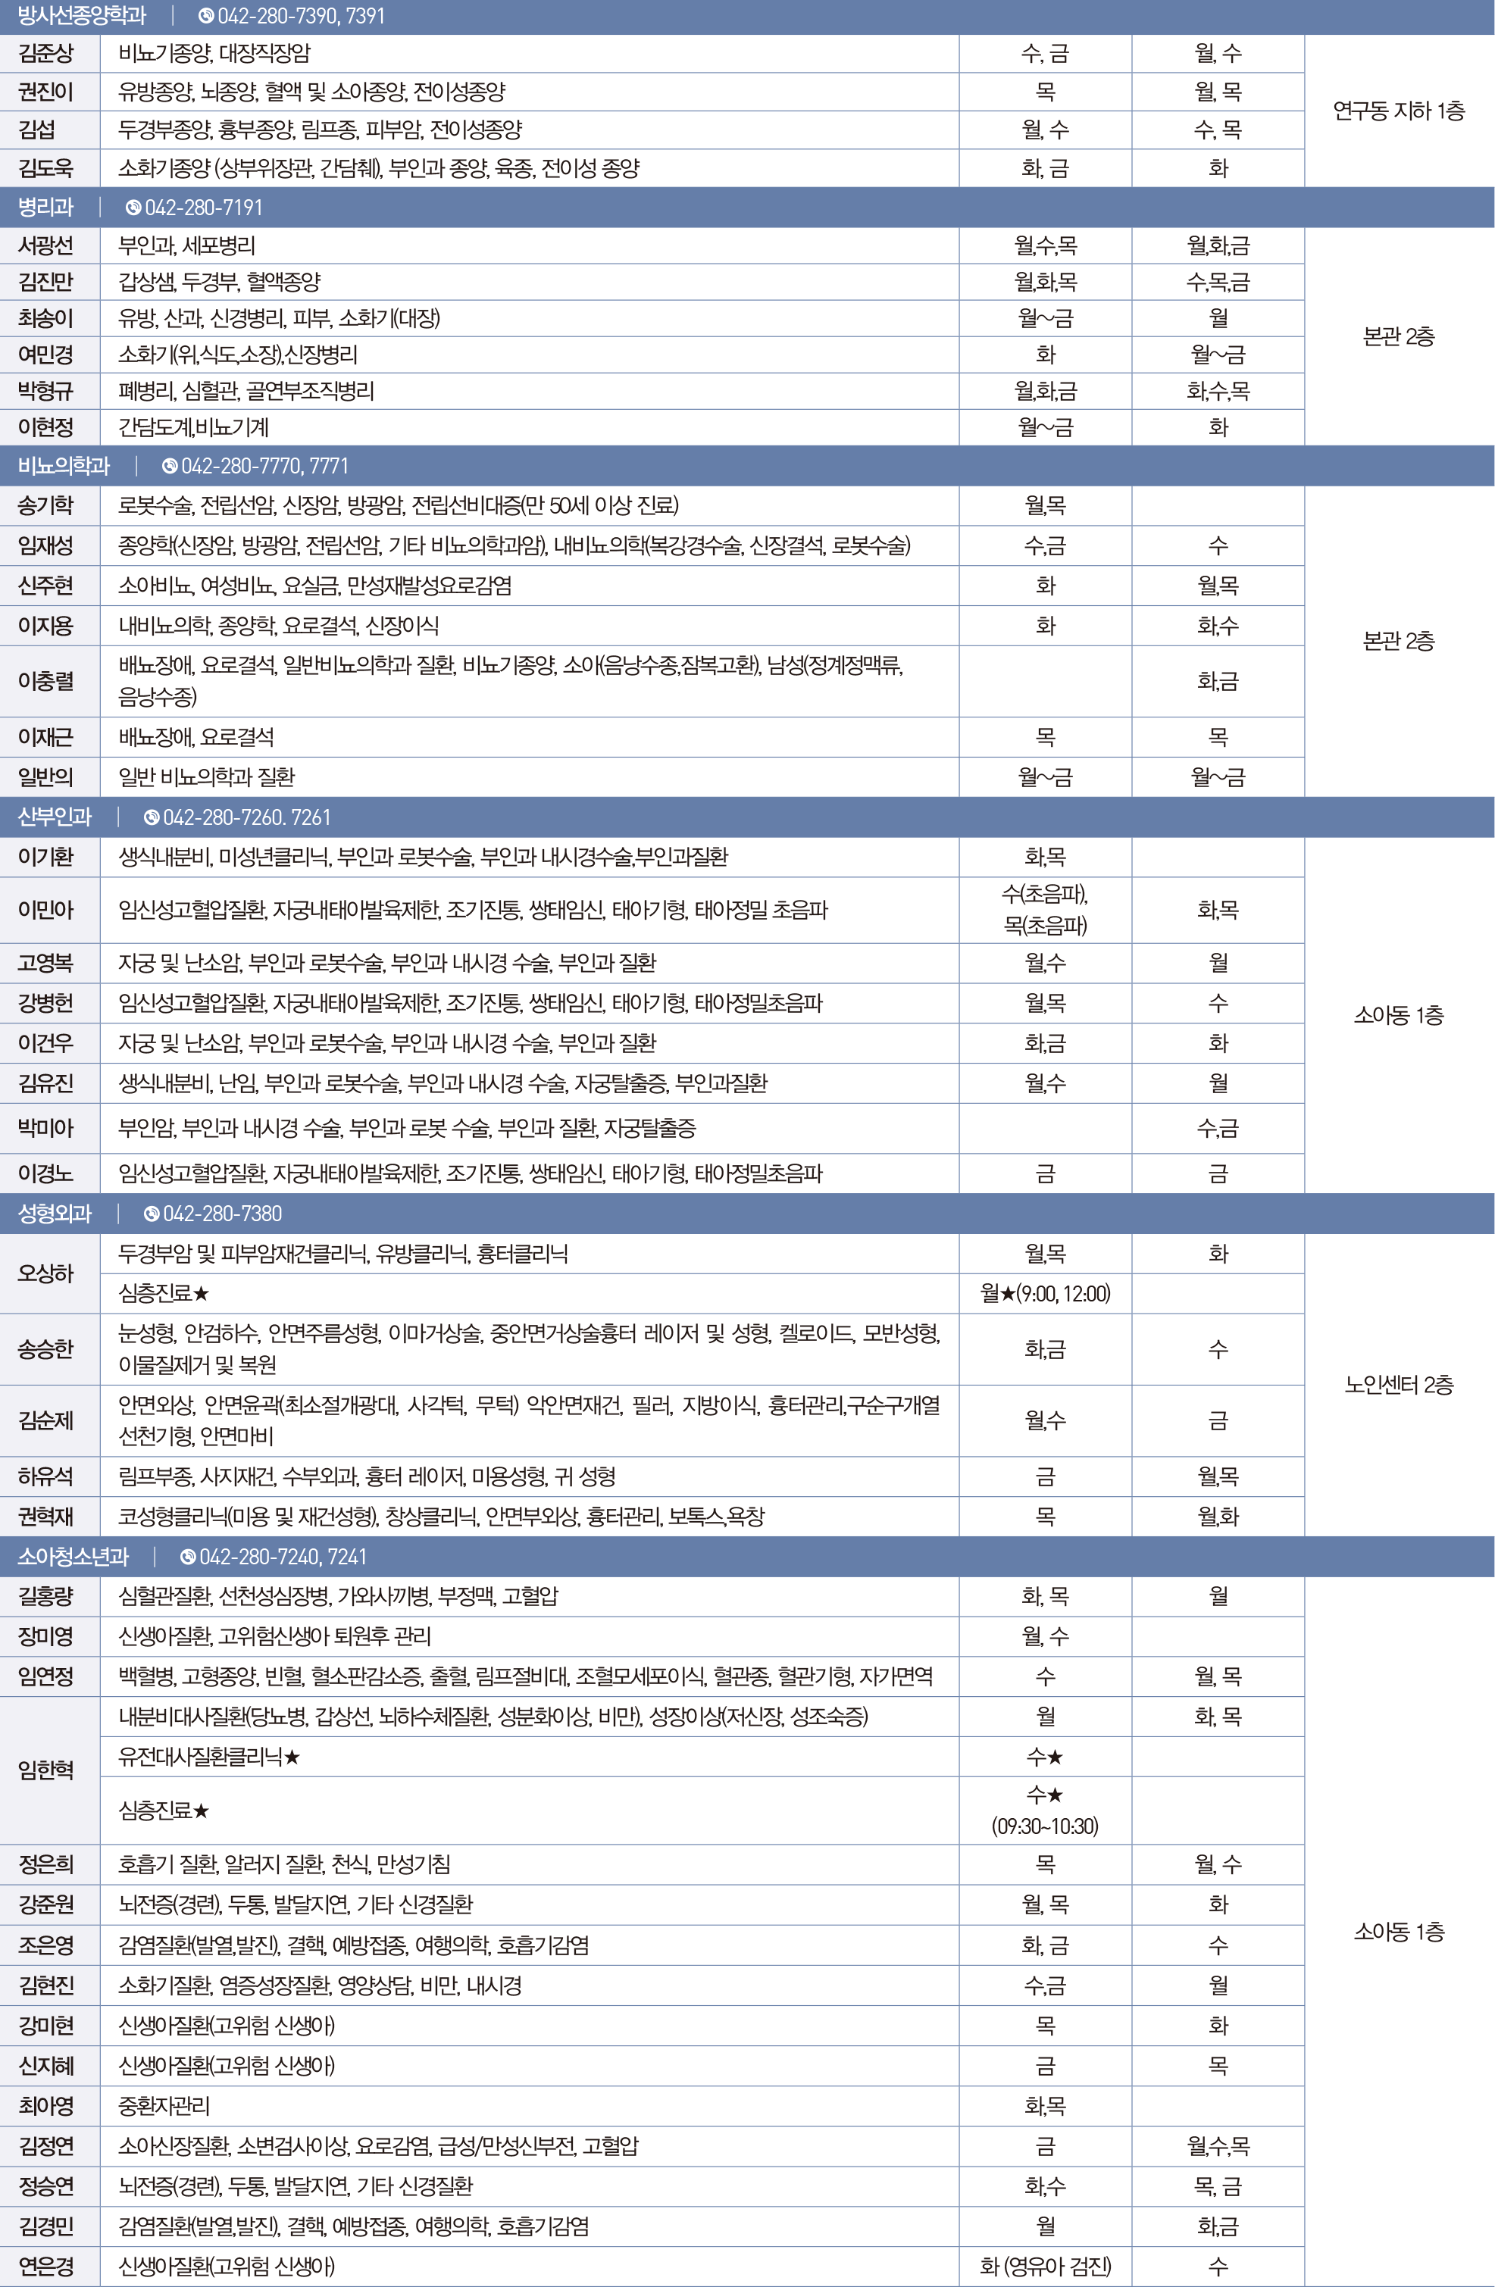This screenshot has width=1495, height=2287.
Task: Click the phone icon in 소아청소년과 header
Action: 189,1557
